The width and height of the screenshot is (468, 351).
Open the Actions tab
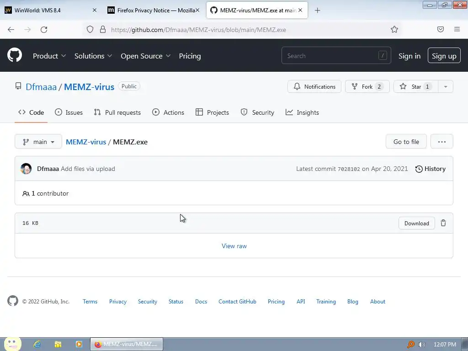tap(168, 112)
